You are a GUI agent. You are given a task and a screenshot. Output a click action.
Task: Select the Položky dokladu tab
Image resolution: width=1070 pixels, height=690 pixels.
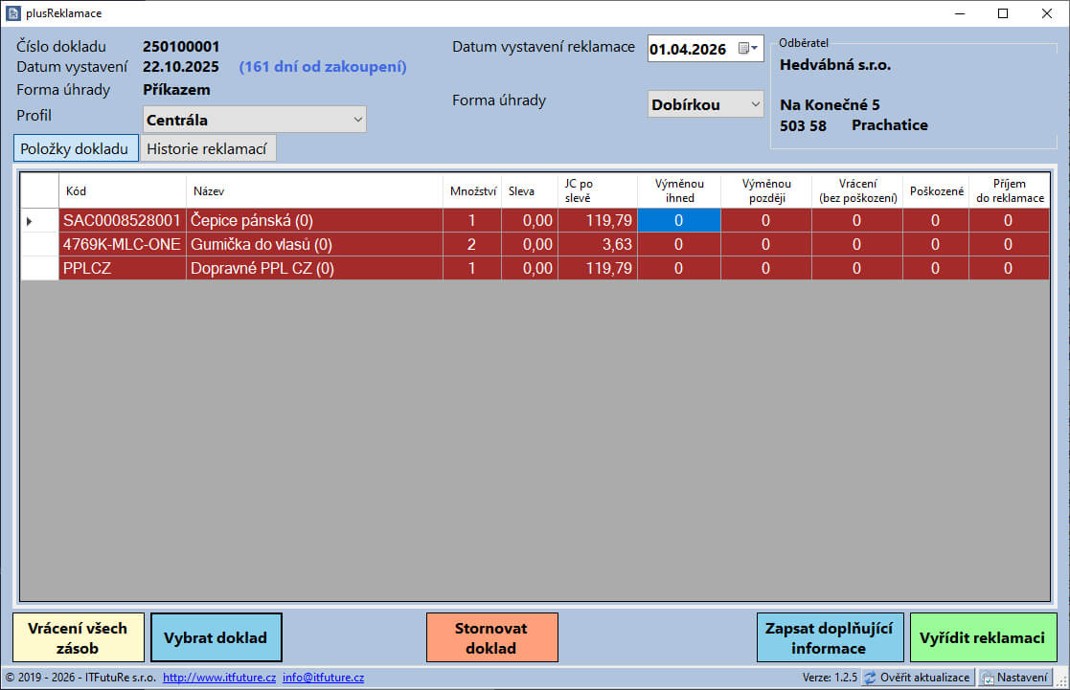(x=77, y=148)
